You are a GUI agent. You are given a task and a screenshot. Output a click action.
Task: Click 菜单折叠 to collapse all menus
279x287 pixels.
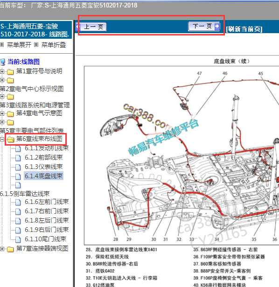54,45
